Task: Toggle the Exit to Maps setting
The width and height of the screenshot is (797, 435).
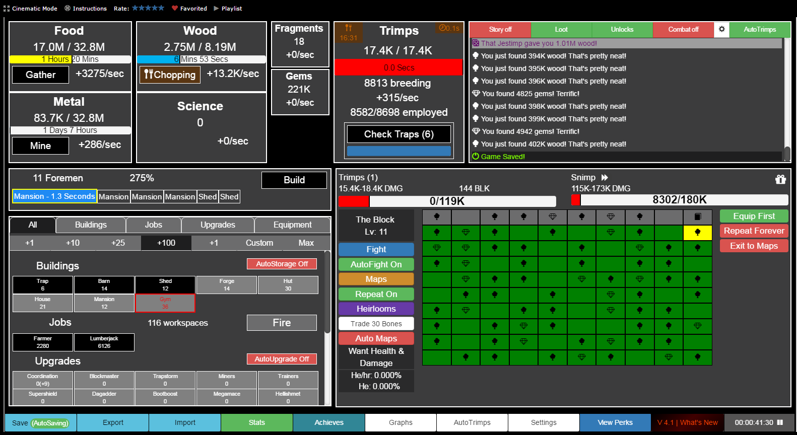Action: coord(754,246)
